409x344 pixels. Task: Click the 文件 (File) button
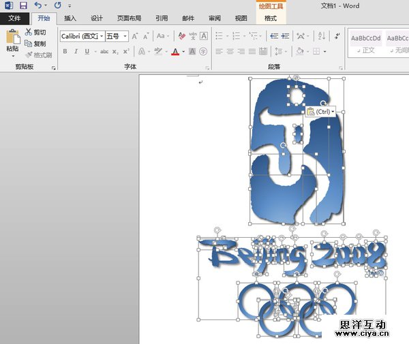(14, 18)
